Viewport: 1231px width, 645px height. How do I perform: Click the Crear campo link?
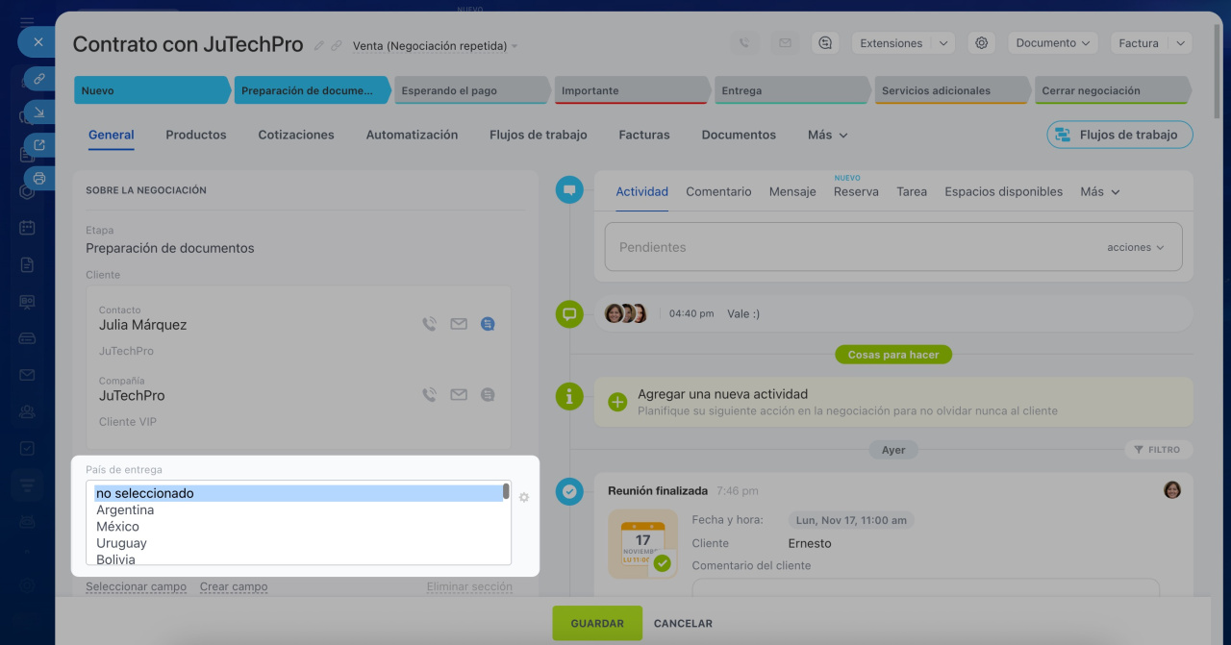tap(234, 587)
